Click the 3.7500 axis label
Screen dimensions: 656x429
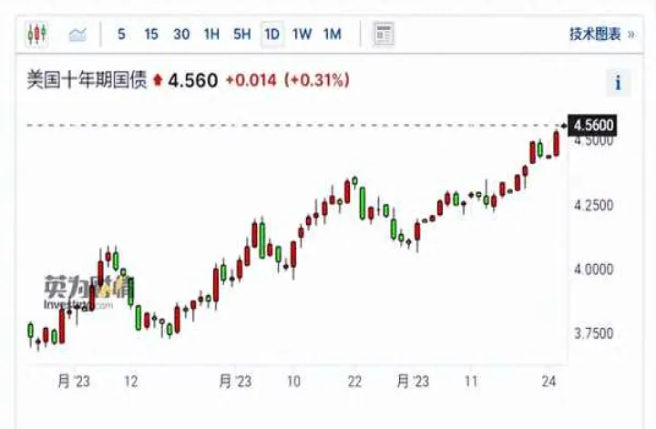pos(594,333)
